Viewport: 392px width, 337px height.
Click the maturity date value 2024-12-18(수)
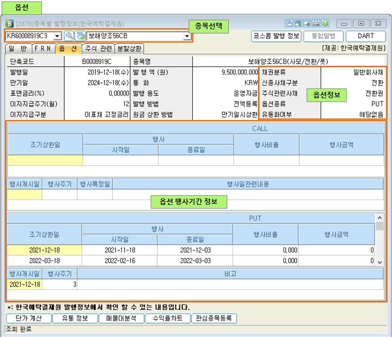tap(108, 83)
